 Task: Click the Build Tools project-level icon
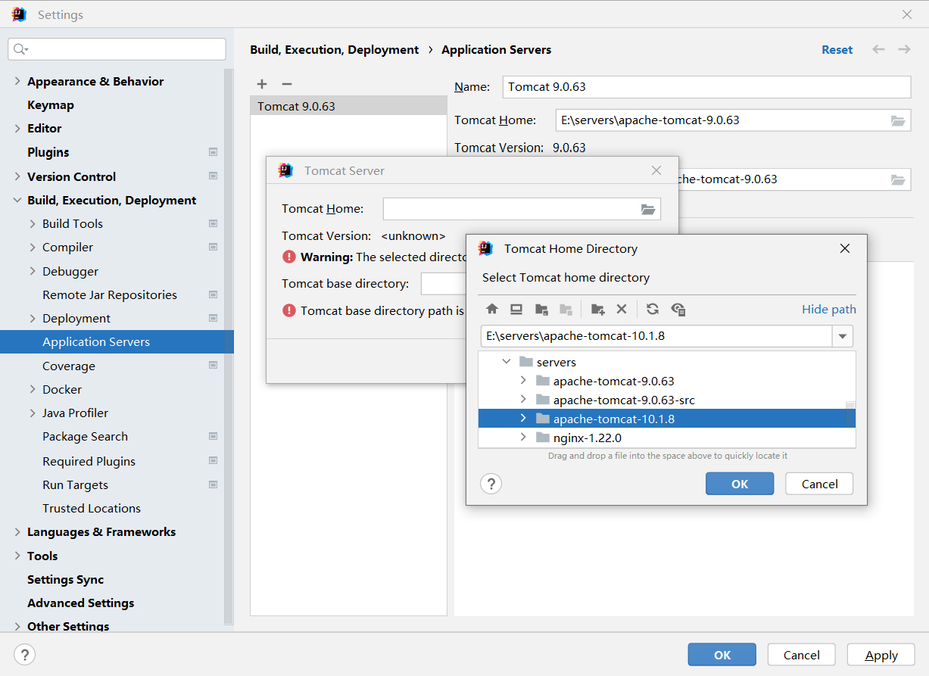point(213,223)
